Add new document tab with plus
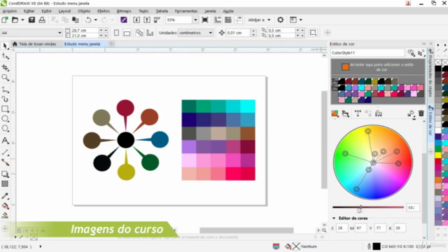448x252 pixels. [111, 43]
